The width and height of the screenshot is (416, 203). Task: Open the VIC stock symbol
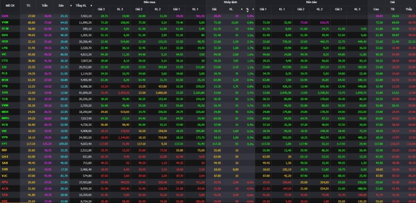(x=4, y=54)
